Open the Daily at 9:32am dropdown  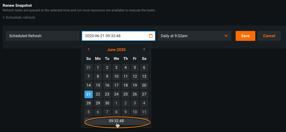tap(194, 36)
